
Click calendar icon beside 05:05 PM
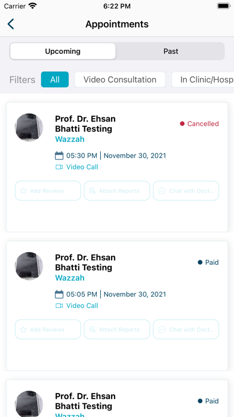click(59, 294)
